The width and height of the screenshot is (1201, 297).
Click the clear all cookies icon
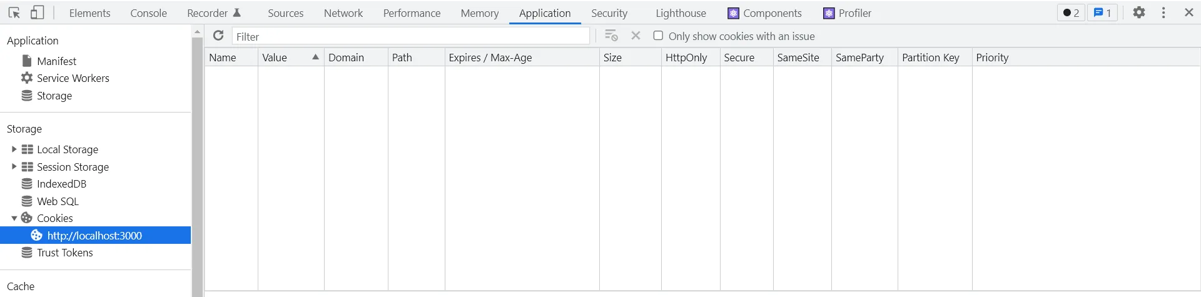coord(611,36)
